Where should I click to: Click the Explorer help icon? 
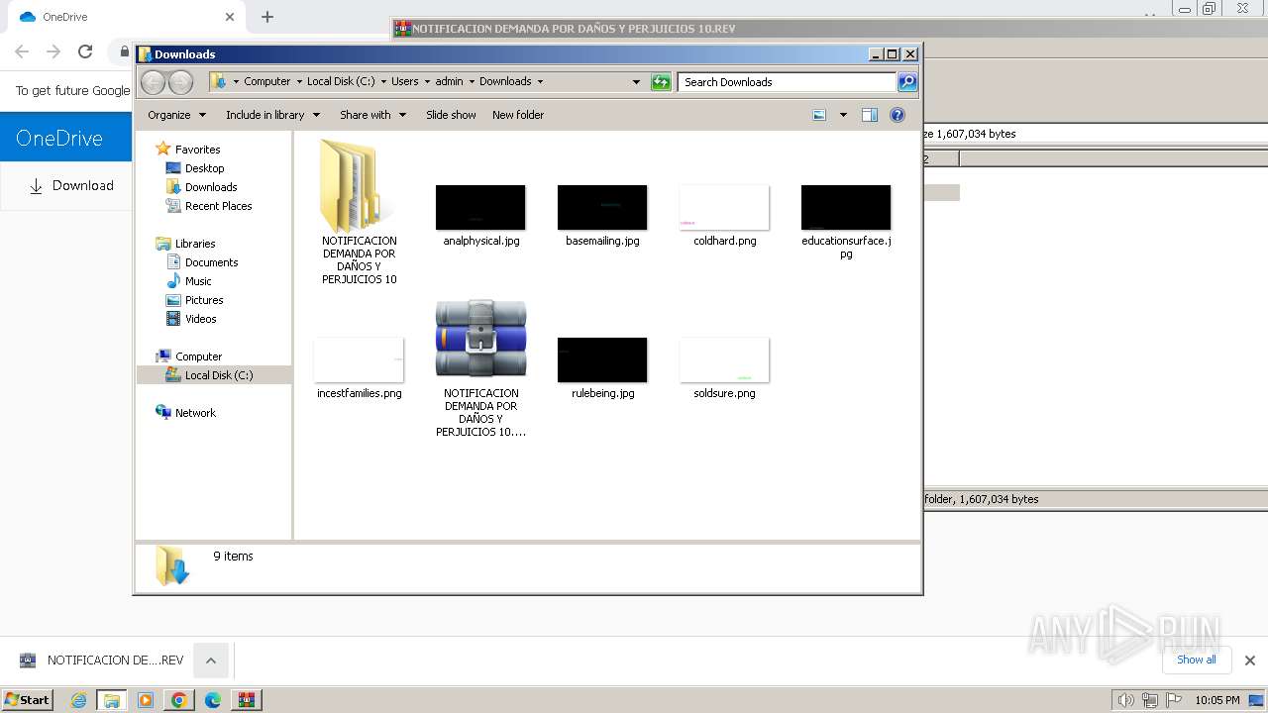pos(898,115)
